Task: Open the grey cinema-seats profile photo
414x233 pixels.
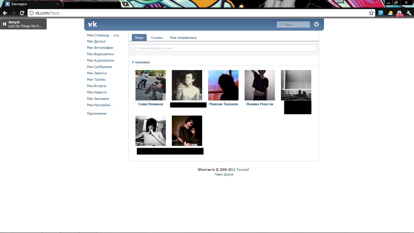Action: [x=296, y=85]
